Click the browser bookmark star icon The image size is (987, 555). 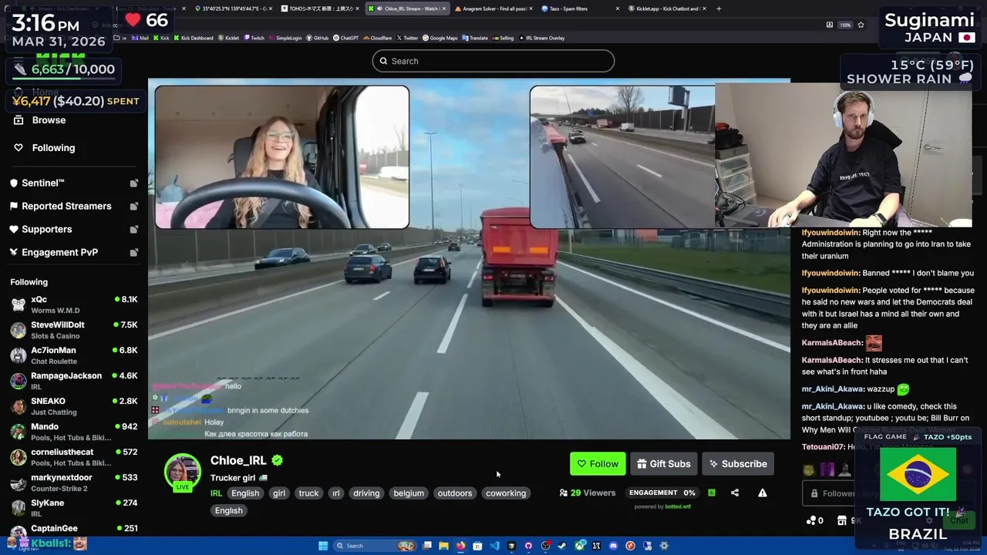point(861,25)
